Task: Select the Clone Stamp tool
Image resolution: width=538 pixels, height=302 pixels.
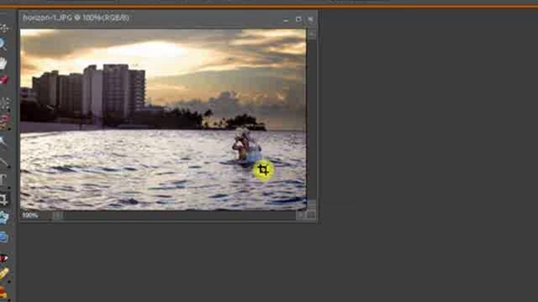Action: point(3,293)
